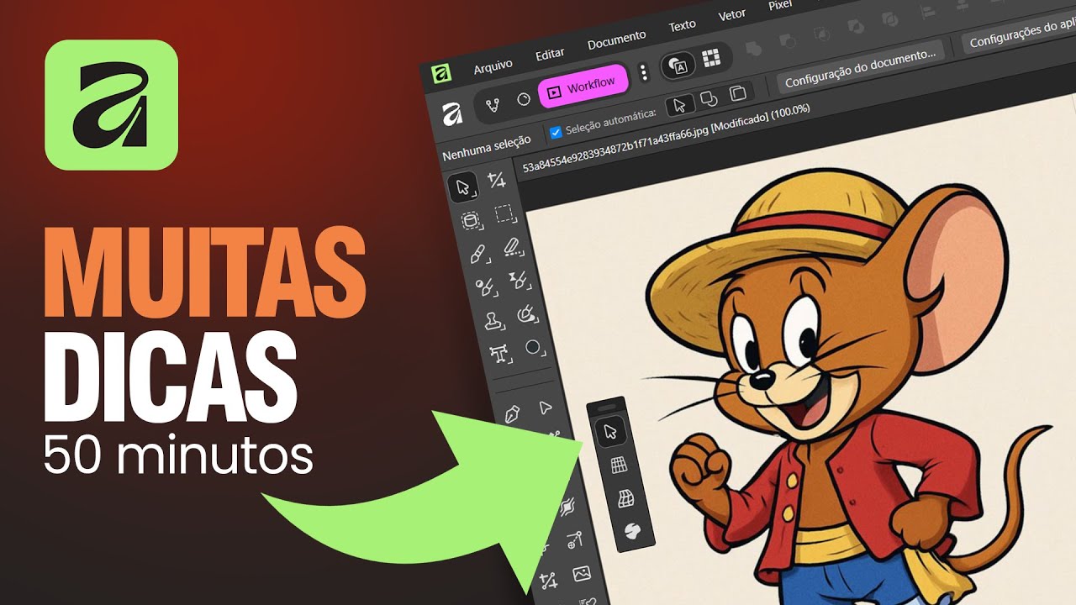The height and width of the screenshot is (605, 1076).
Task: Select the transform tool beside Place Image
Action: click(548, 581)
